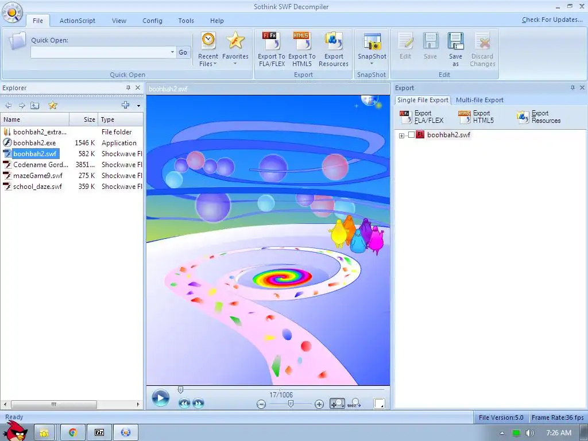Reset zoom to 100%
Screen dimensions: 588x441
click(x=354, y=404)
